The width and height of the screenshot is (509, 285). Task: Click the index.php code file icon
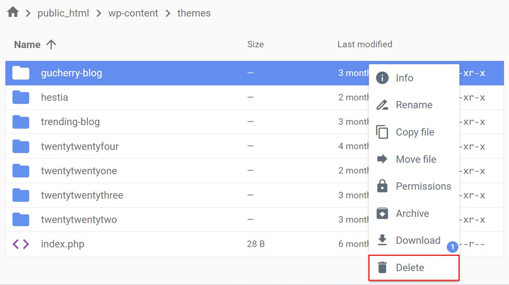click(x=21, y=244)
